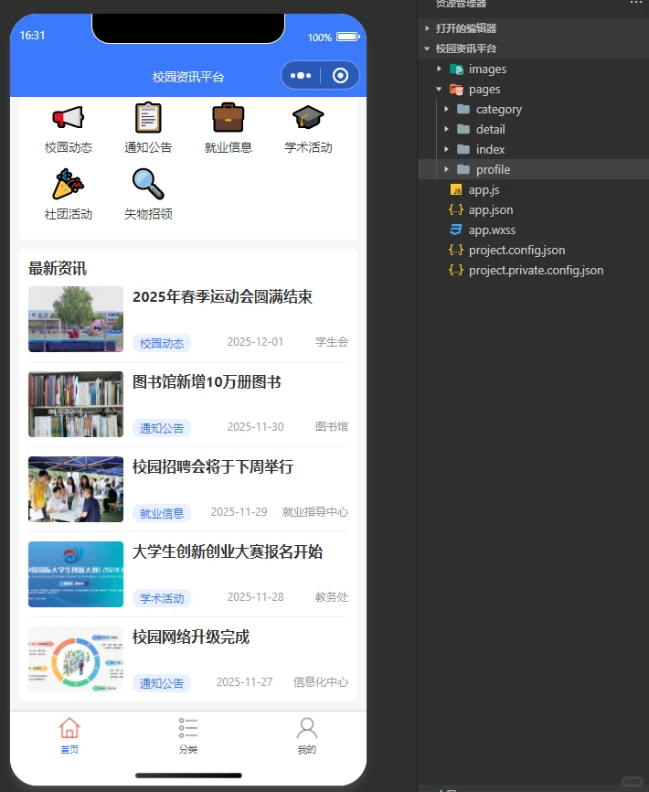The height and width of the screenshot is (792, 649).
Task: Click the date 2025-12-01
Action: (255, 342)
